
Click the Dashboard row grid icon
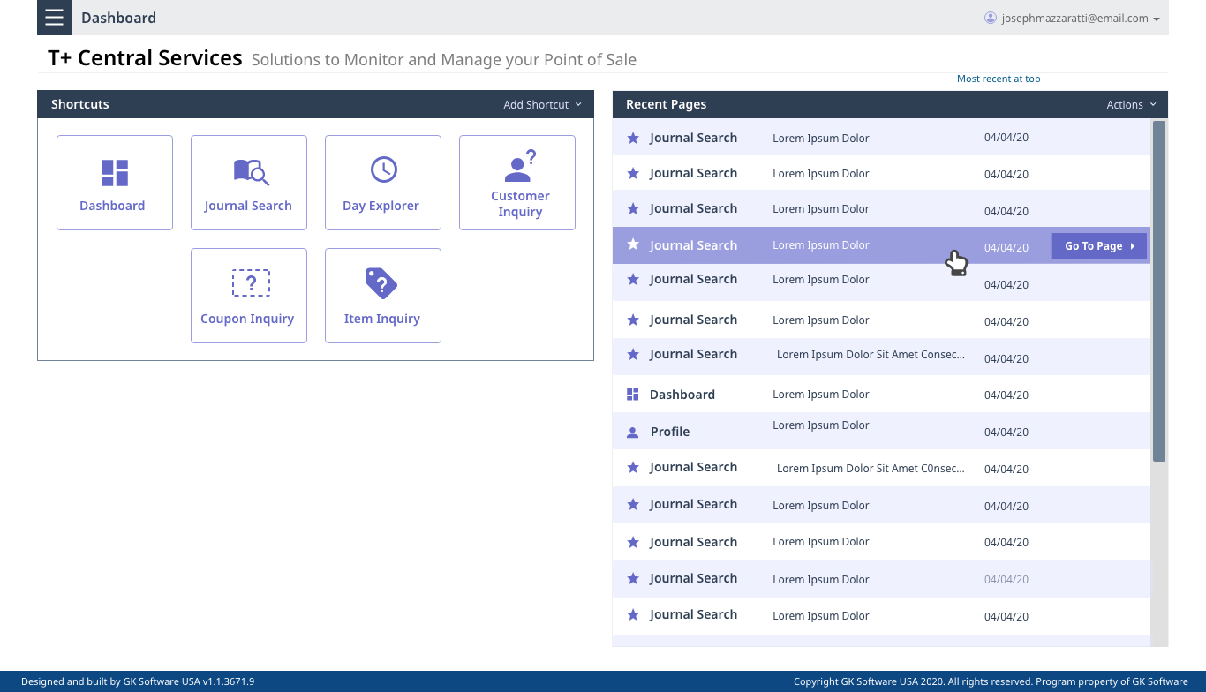pyautogui.click(x=632, y=395)
